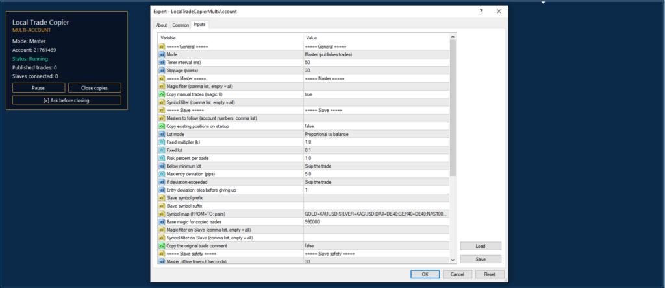This screenshot has height=288, width=665.
Task: Click the Reset button
Action: pos(490,274)
